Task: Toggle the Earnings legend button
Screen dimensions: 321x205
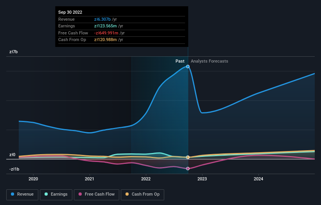Action: (x=56, y=194)
